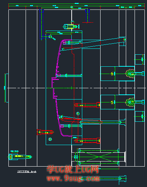The height and width of the screenshot is (187, 147).
Task: Select the upper green hatched support pillar tip
Action: pyautogui.click(x=130, y=74)
